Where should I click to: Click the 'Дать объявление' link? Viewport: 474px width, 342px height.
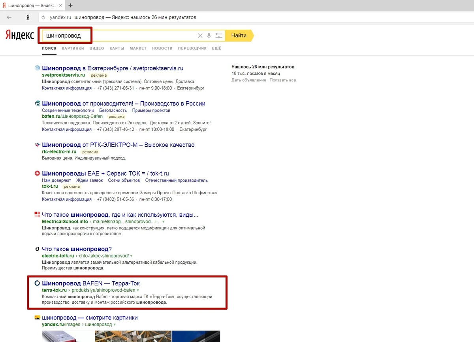point(249,80)
